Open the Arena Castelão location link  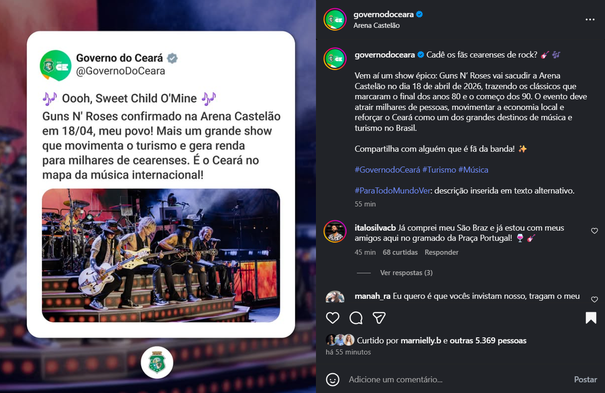click(x=376, y=26)
